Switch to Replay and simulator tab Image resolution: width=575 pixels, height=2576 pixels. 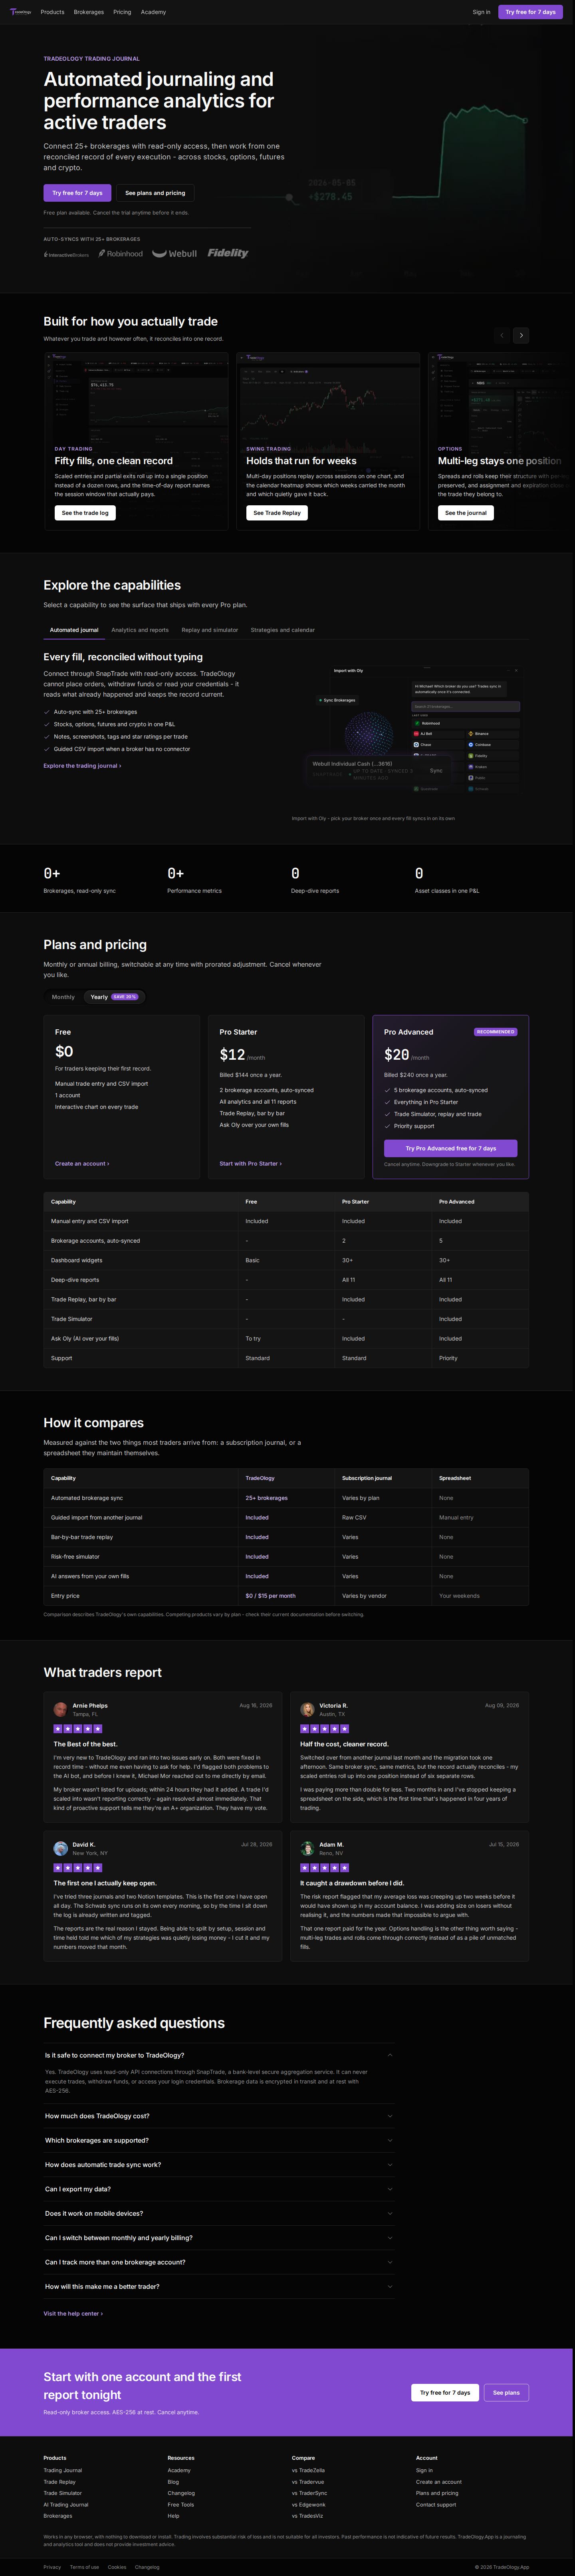point(210,630)
